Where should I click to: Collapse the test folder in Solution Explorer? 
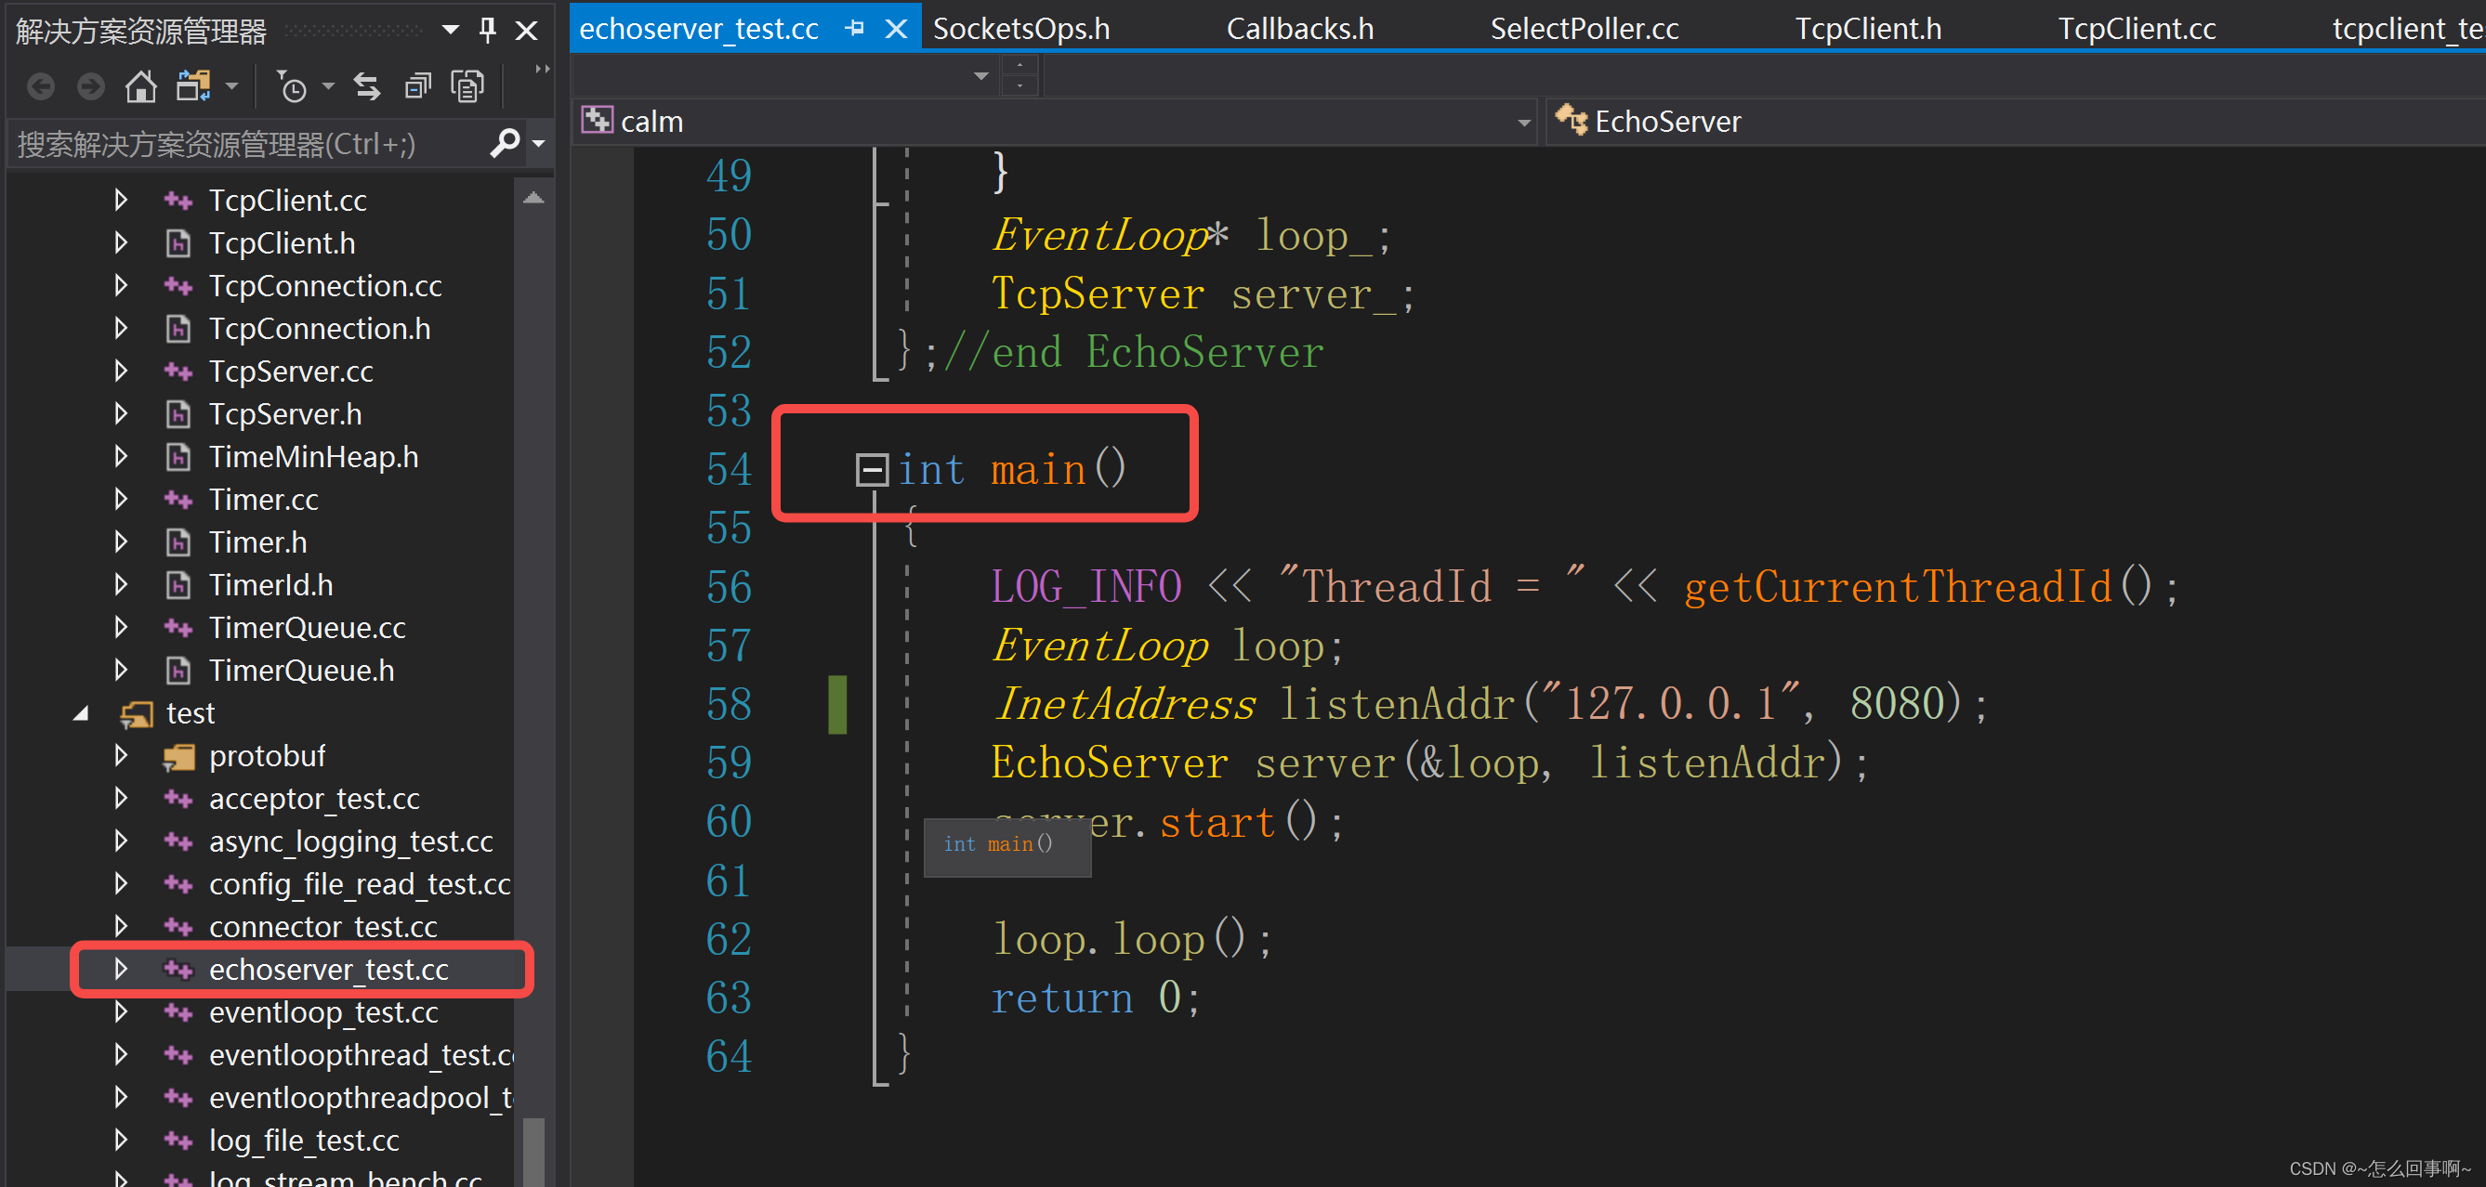pos(82,712)
